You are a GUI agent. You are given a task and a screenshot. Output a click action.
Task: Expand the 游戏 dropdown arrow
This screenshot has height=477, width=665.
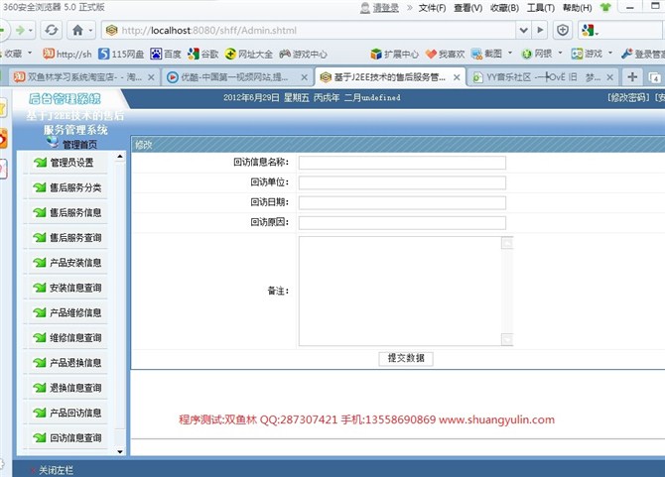click(610, 53)
